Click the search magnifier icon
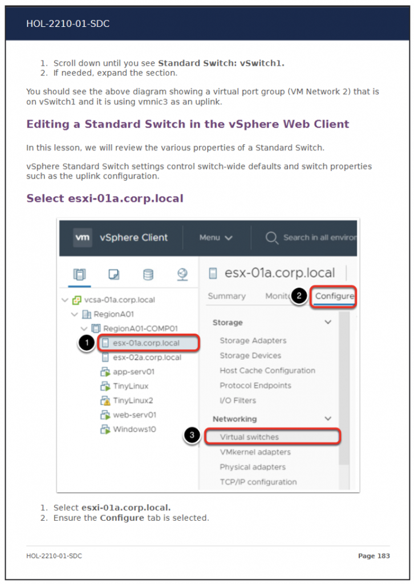 (272, 238)
